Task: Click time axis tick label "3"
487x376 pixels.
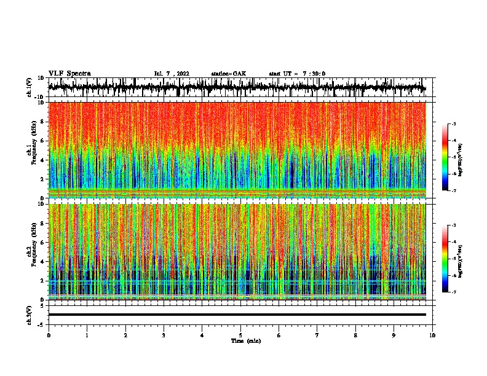Action: click(164, 335)
